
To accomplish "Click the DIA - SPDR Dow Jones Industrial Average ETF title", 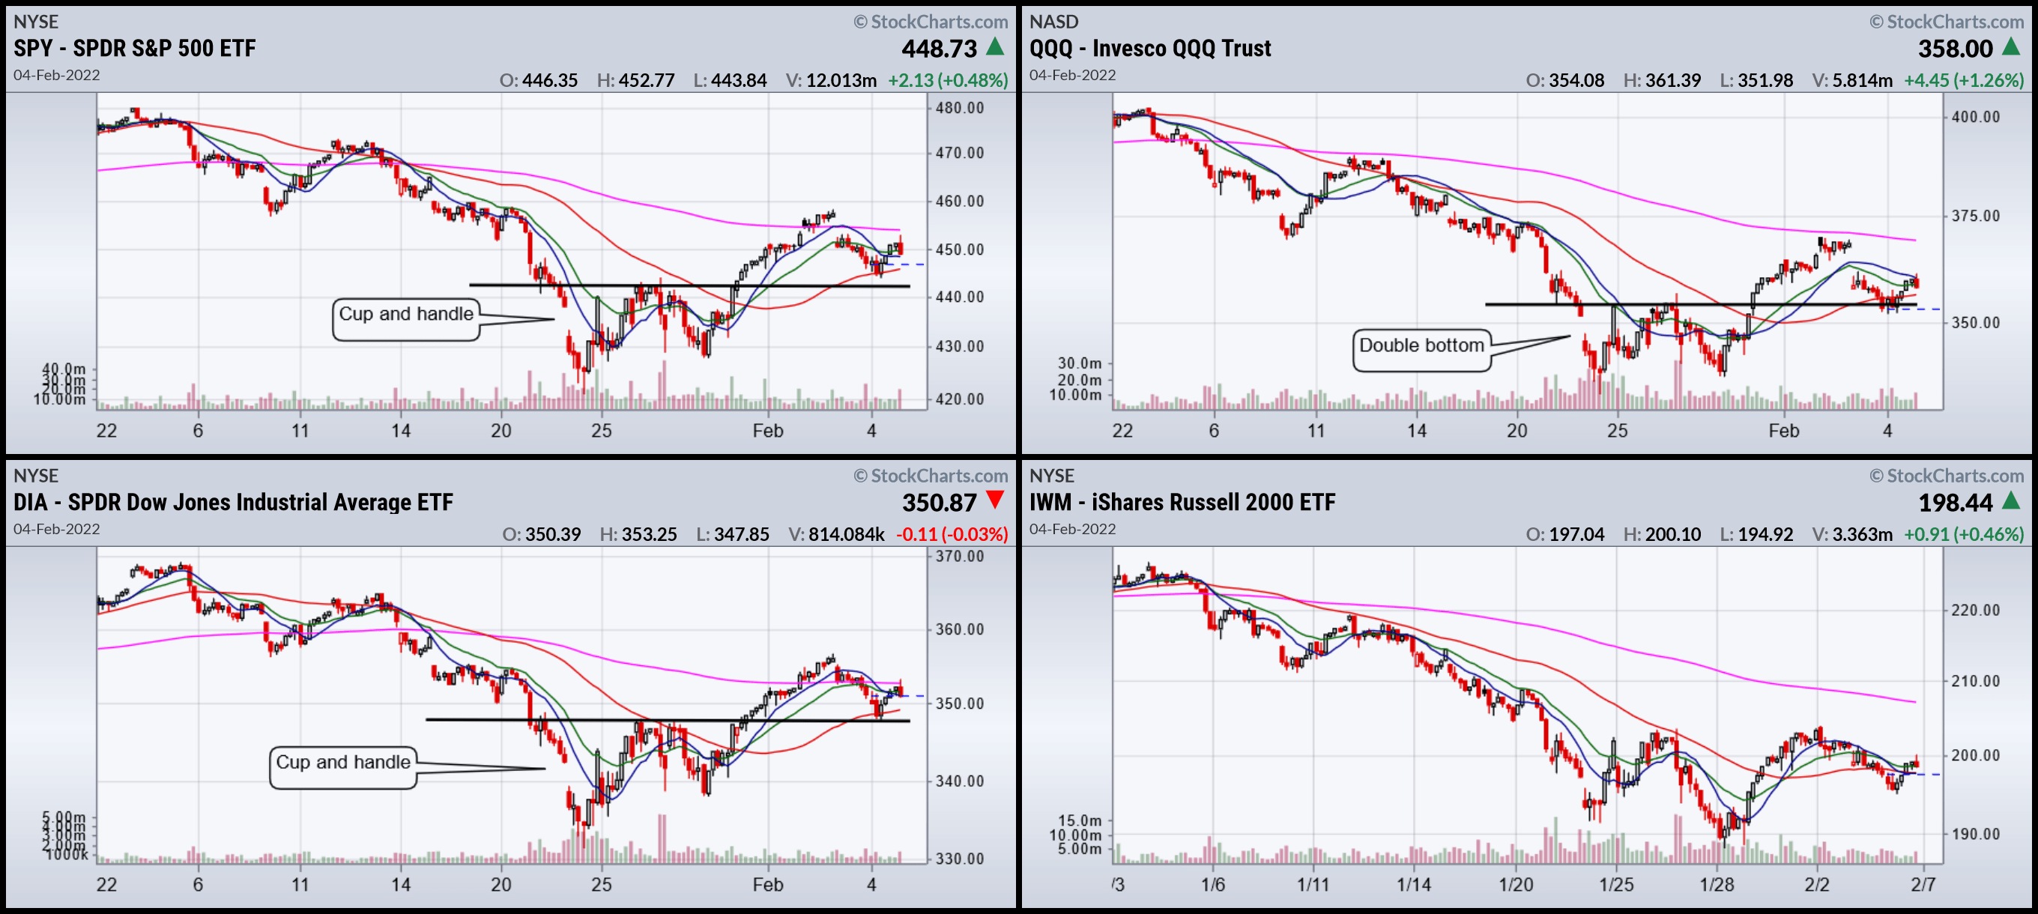I will point(233,503).
